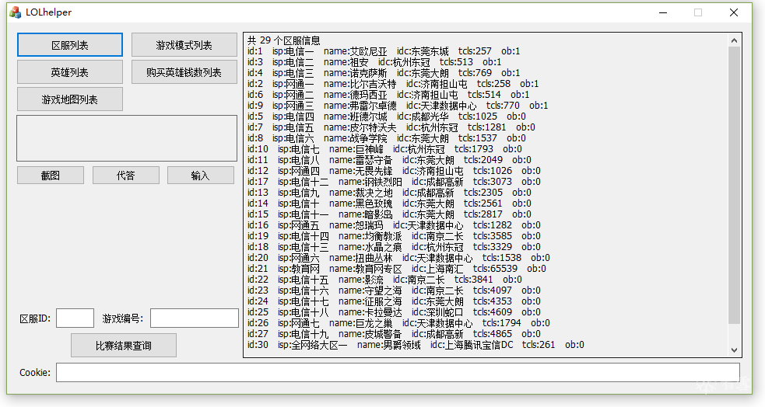Select the row id:25 卡拉曼达
The height and width of the screenshot is (407, 765).
(394, 312)
